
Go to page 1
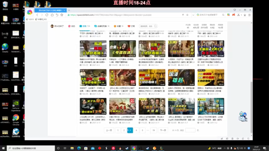118,130
